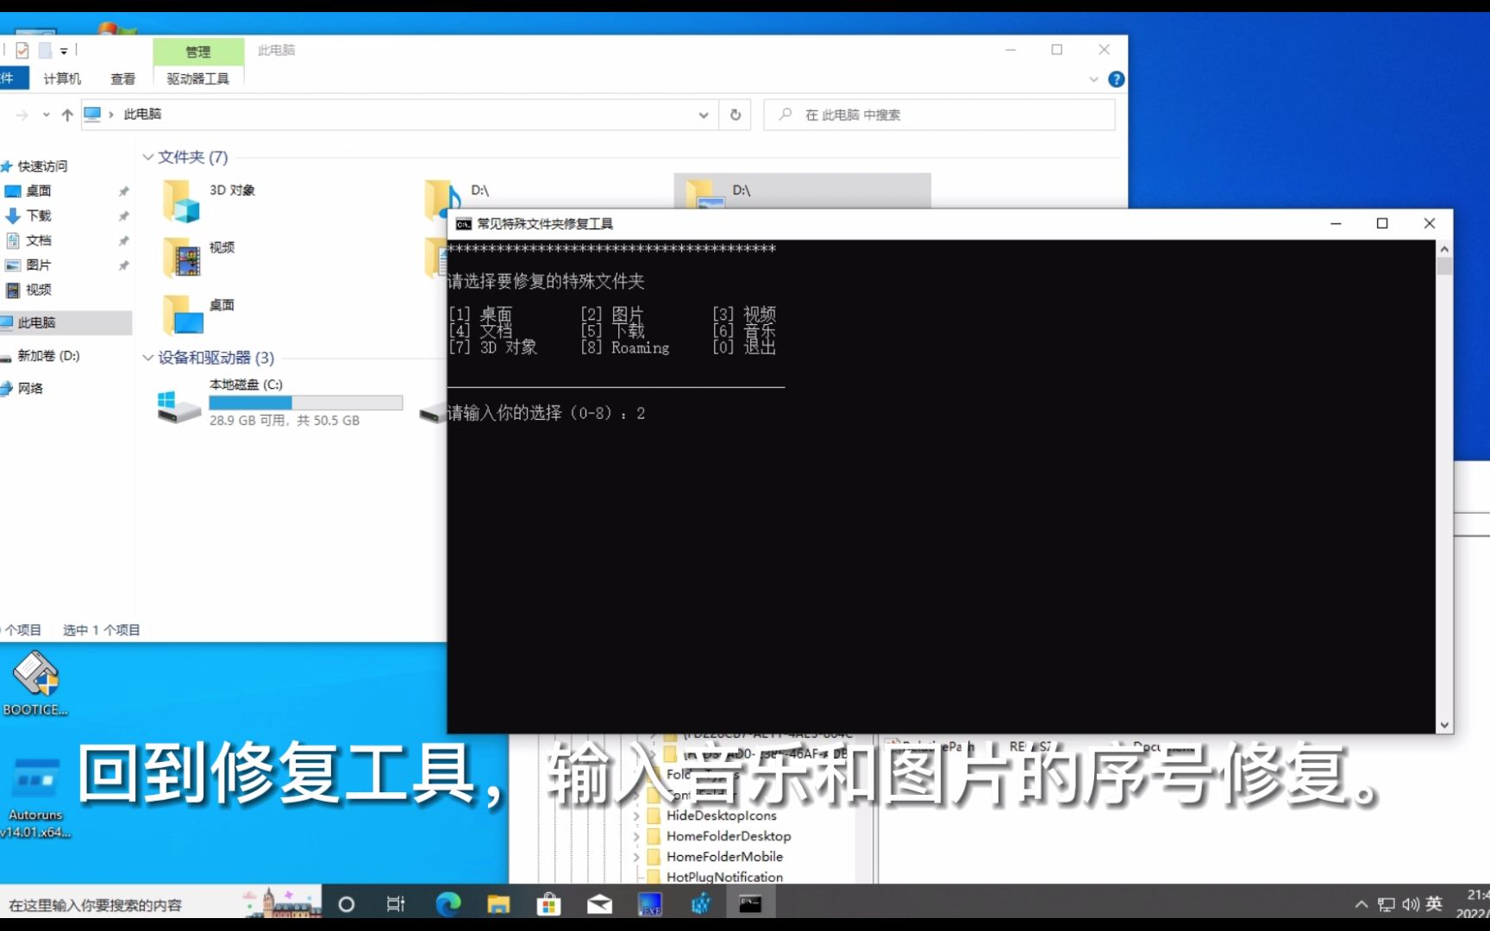Open Task View from the taskbar

395,904
